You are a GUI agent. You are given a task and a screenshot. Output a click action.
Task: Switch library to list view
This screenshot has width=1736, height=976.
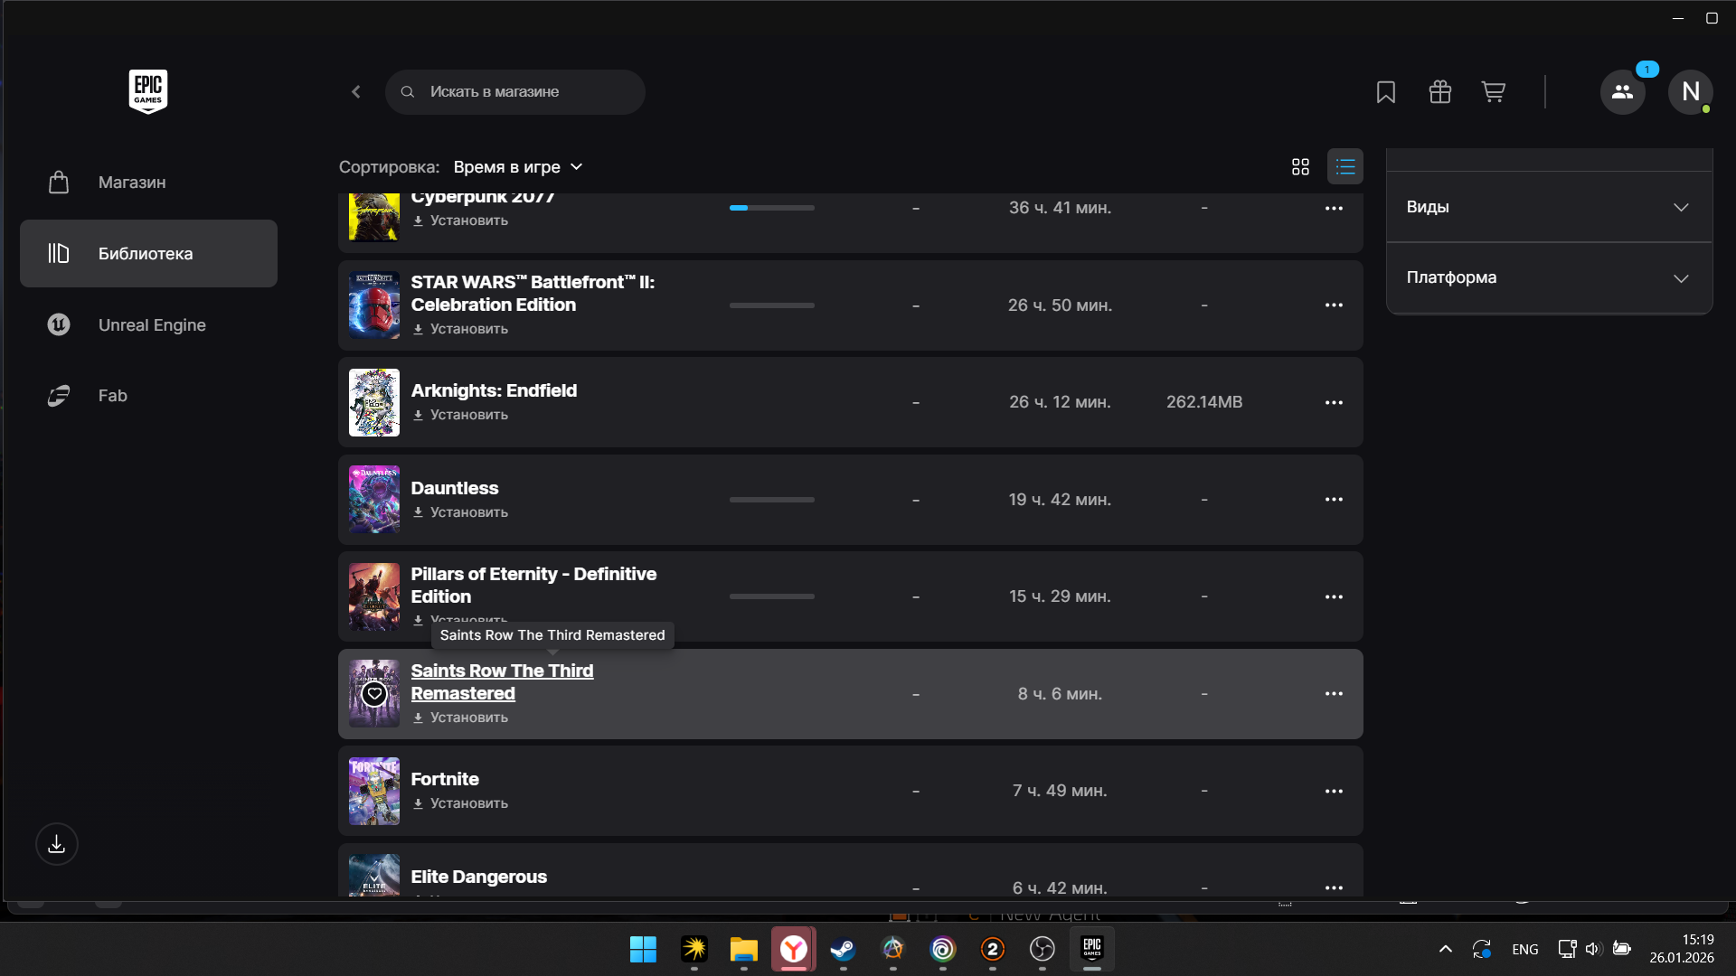click(x=1344, y=167)
